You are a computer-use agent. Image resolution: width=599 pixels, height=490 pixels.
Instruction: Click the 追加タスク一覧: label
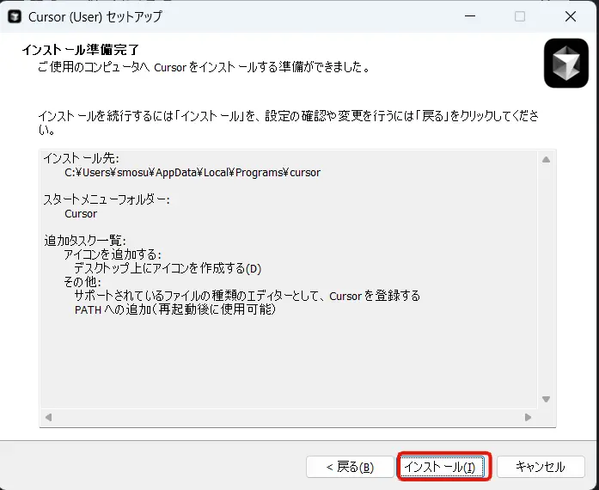85,241
